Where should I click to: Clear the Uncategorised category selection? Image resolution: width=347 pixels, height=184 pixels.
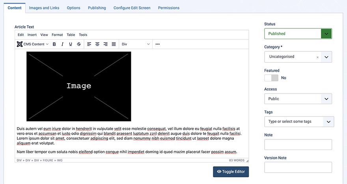tap(317, 57)
